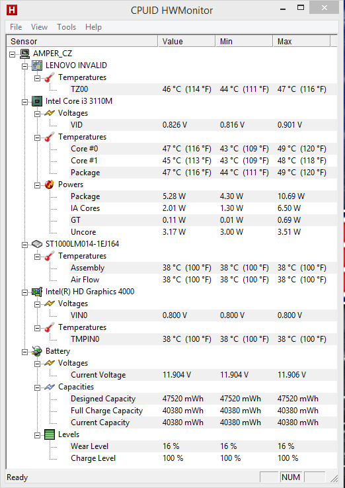This screenshot has height=488, width=345.
Task: Click the Intel Core i3 3110M processor icon
Action: pos(37,101)
